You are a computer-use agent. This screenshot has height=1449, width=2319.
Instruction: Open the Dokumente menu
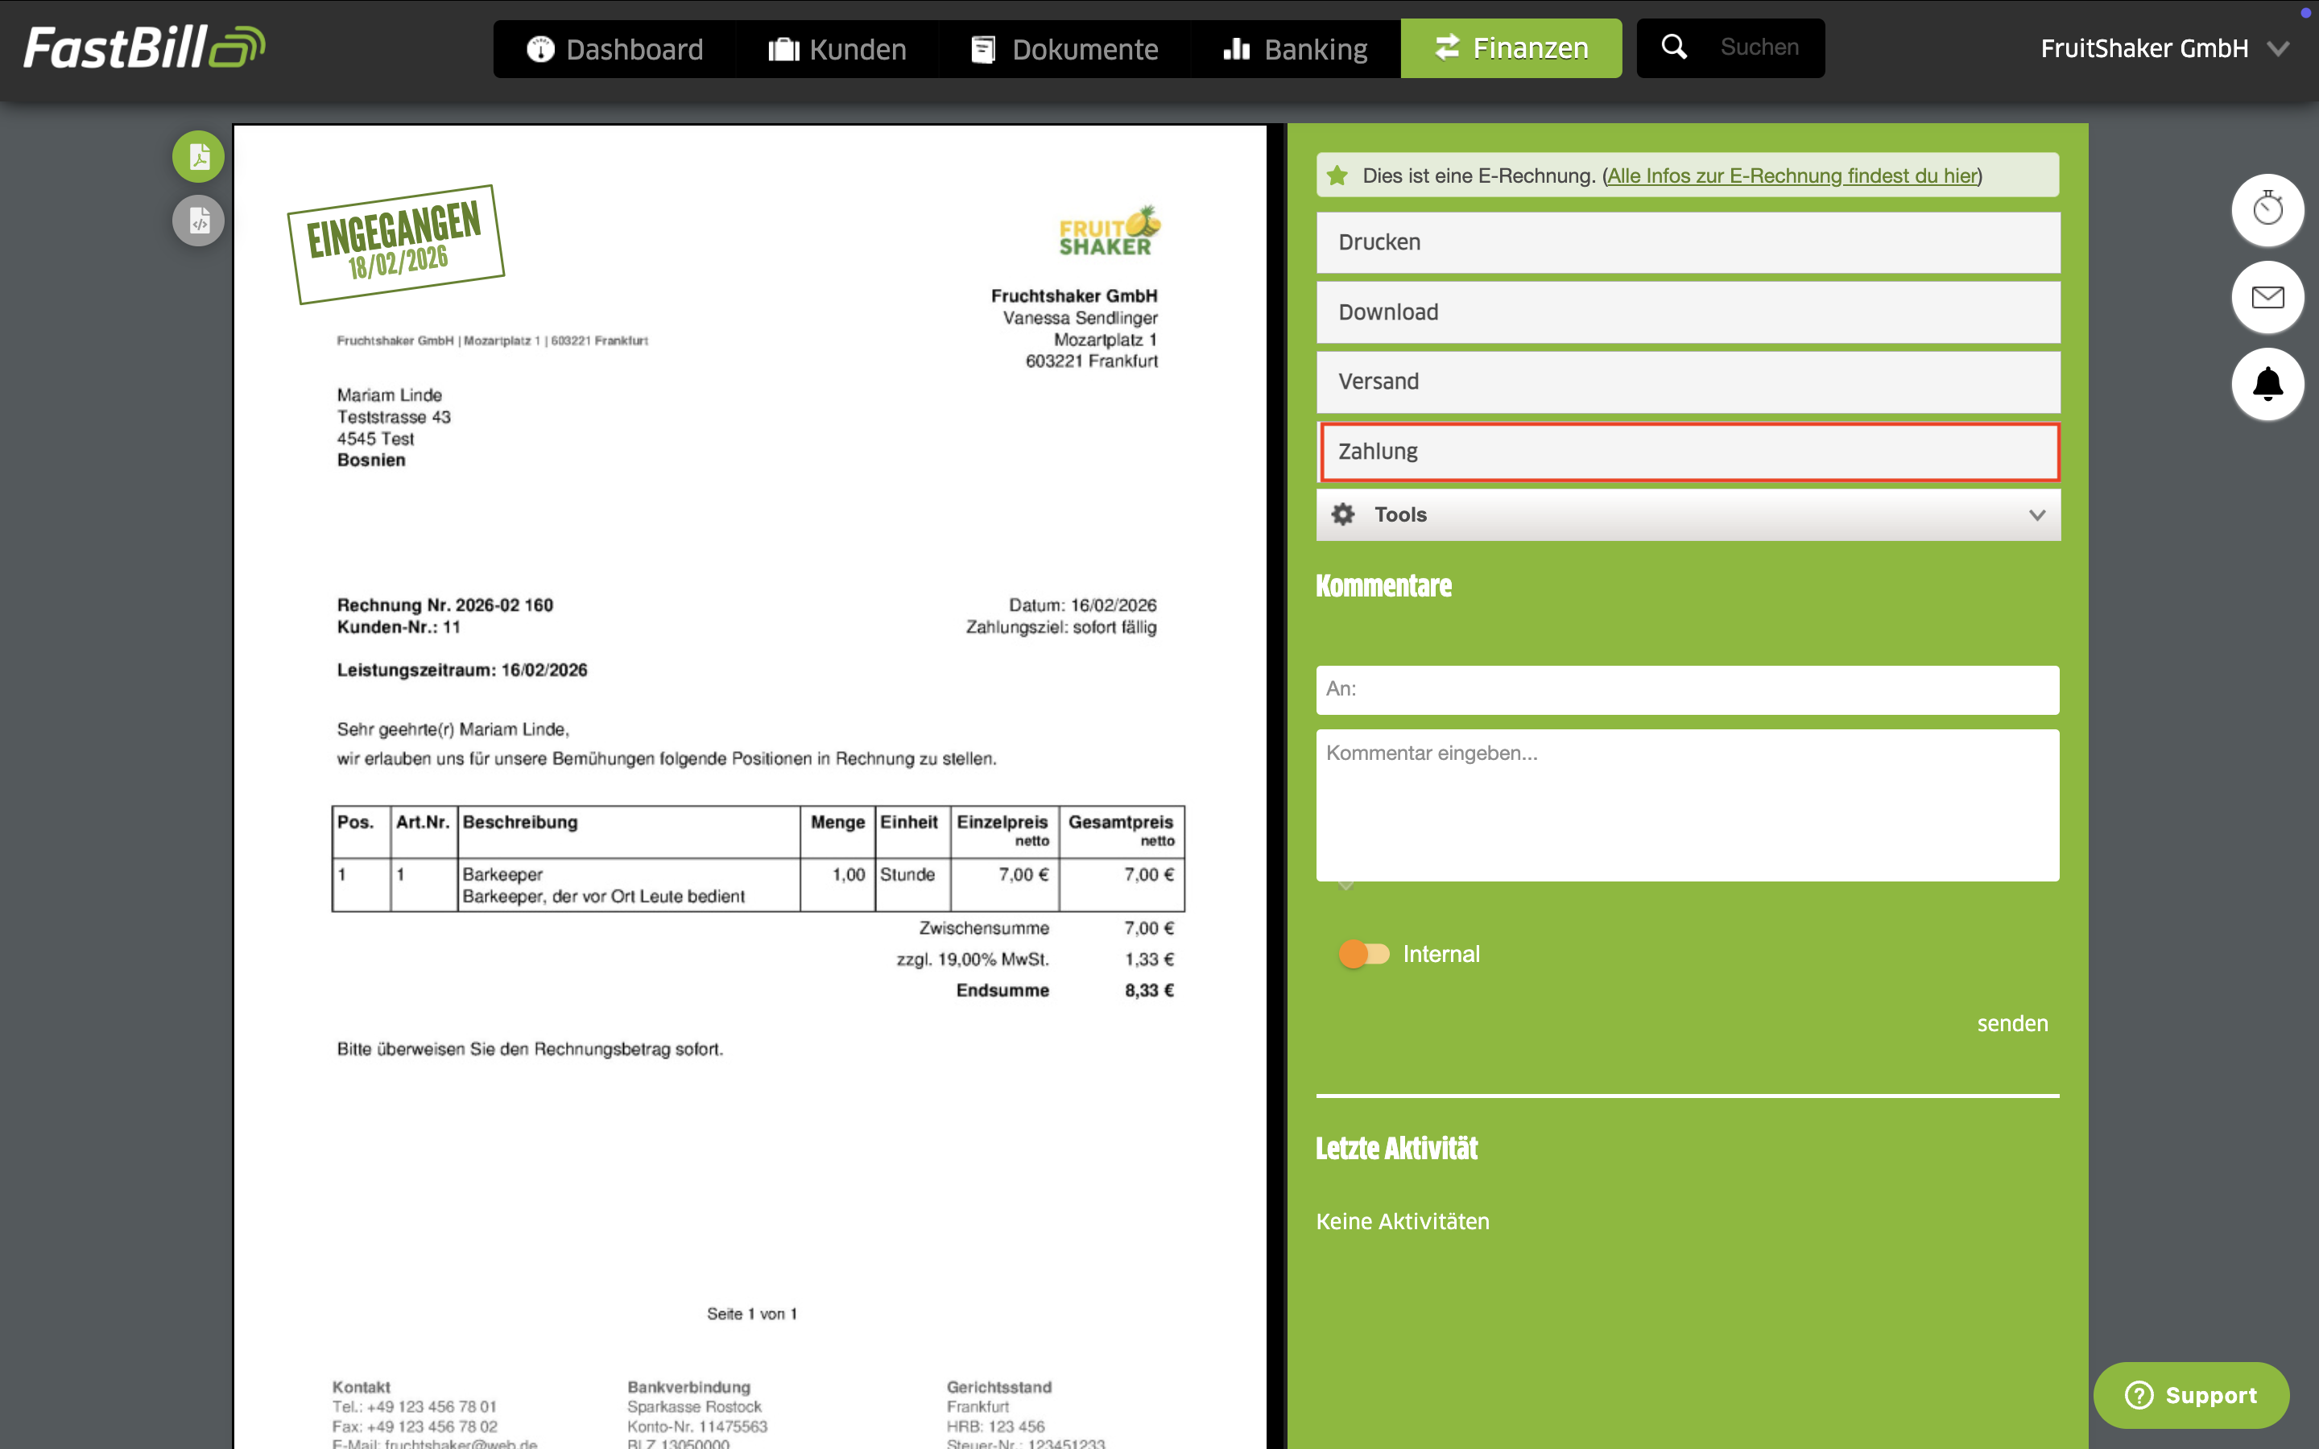pyautogui.click(x=1065, y=49)
